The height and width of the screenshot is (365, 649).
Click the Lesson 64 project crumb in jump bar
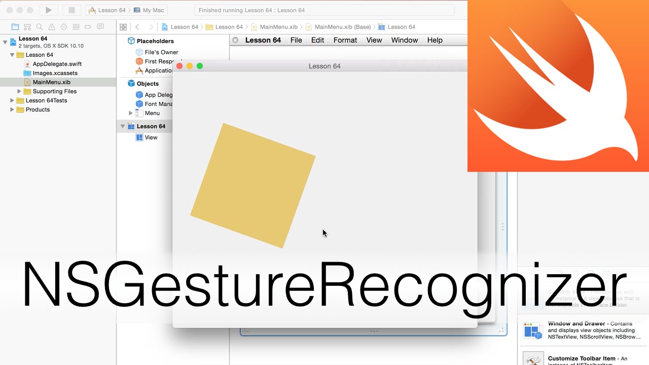click(x=180, y=27)
